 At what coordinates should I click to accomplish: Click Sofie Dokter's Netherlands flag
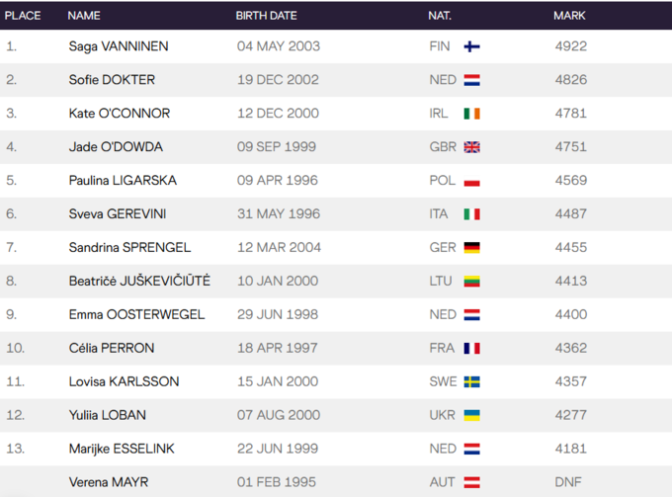[472, 80]
